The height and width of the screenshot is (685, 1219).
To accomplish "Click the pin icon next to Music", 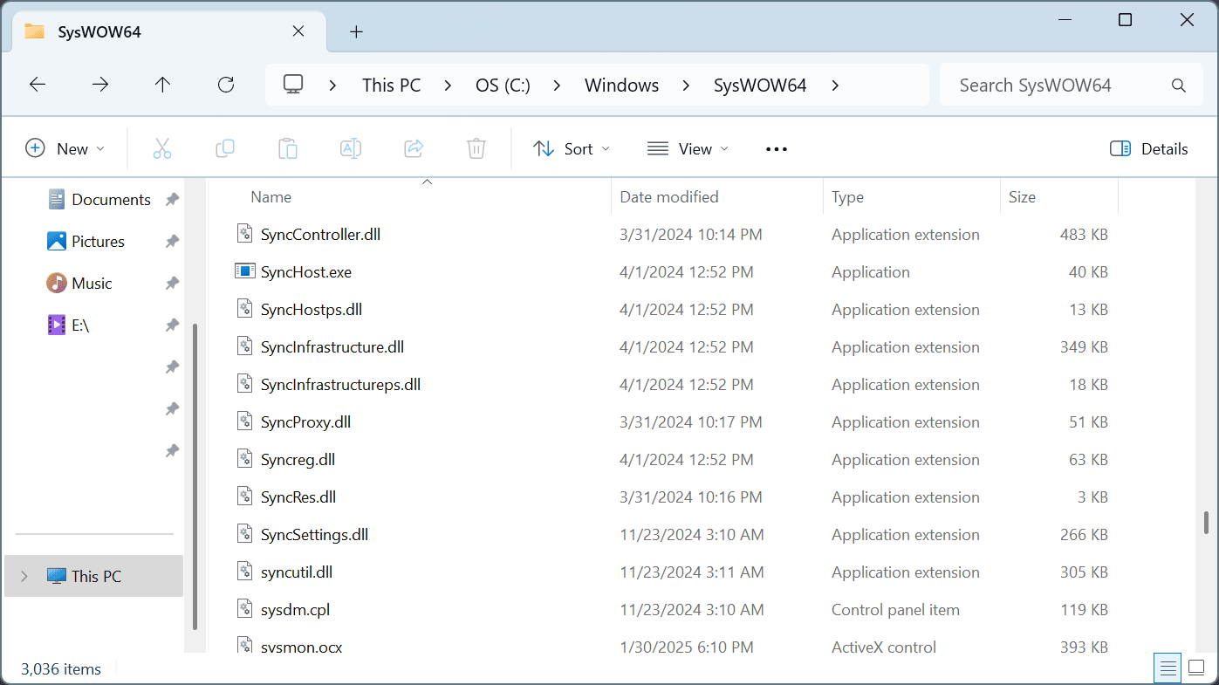I will pyautogui.click(x=172, y=283).
